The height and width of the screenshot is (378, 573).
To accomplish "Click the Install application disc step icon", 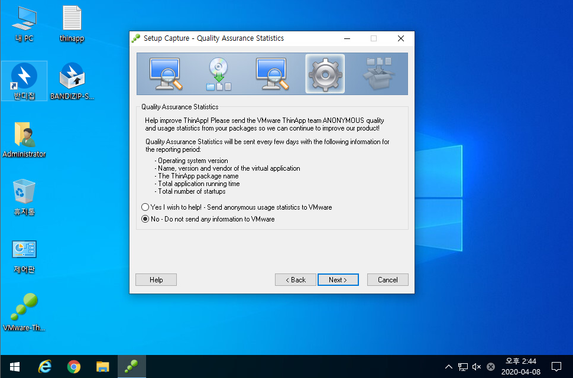I will 219,74.
